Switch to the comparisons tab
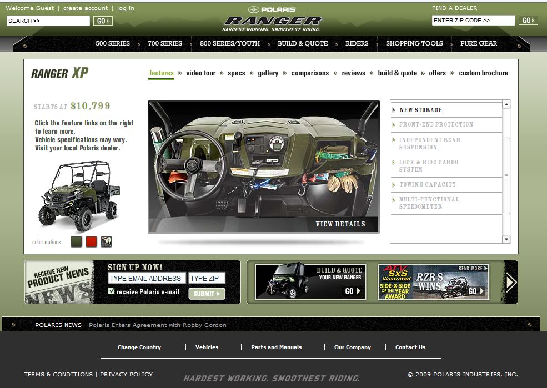 310,73
